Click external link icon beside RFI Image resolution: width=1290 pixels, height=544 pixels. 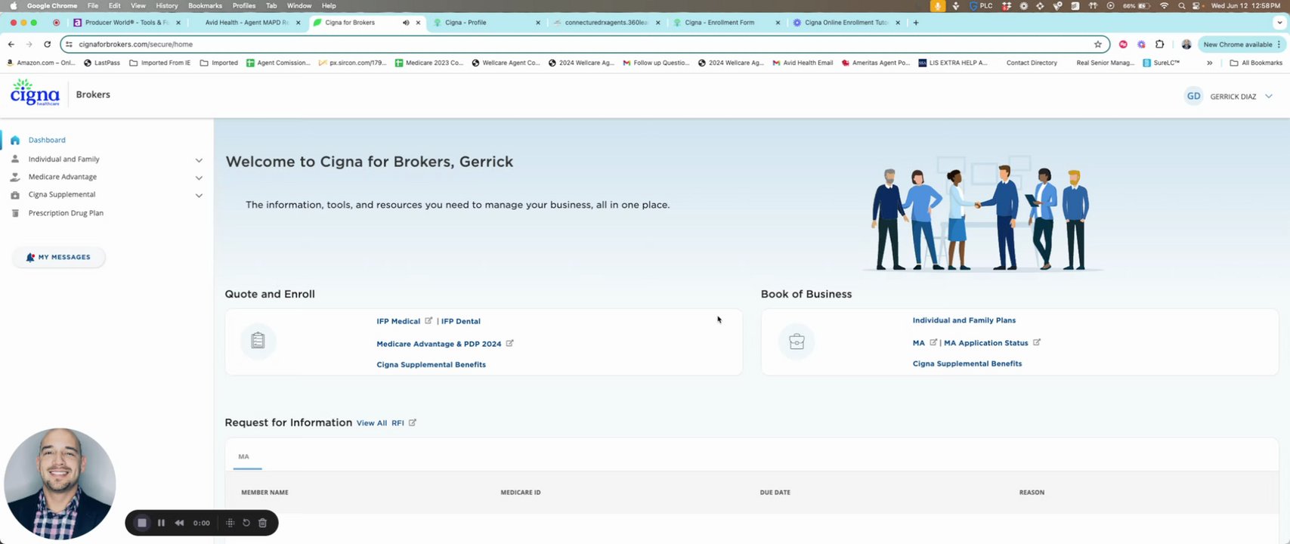[x=413, y=422]
